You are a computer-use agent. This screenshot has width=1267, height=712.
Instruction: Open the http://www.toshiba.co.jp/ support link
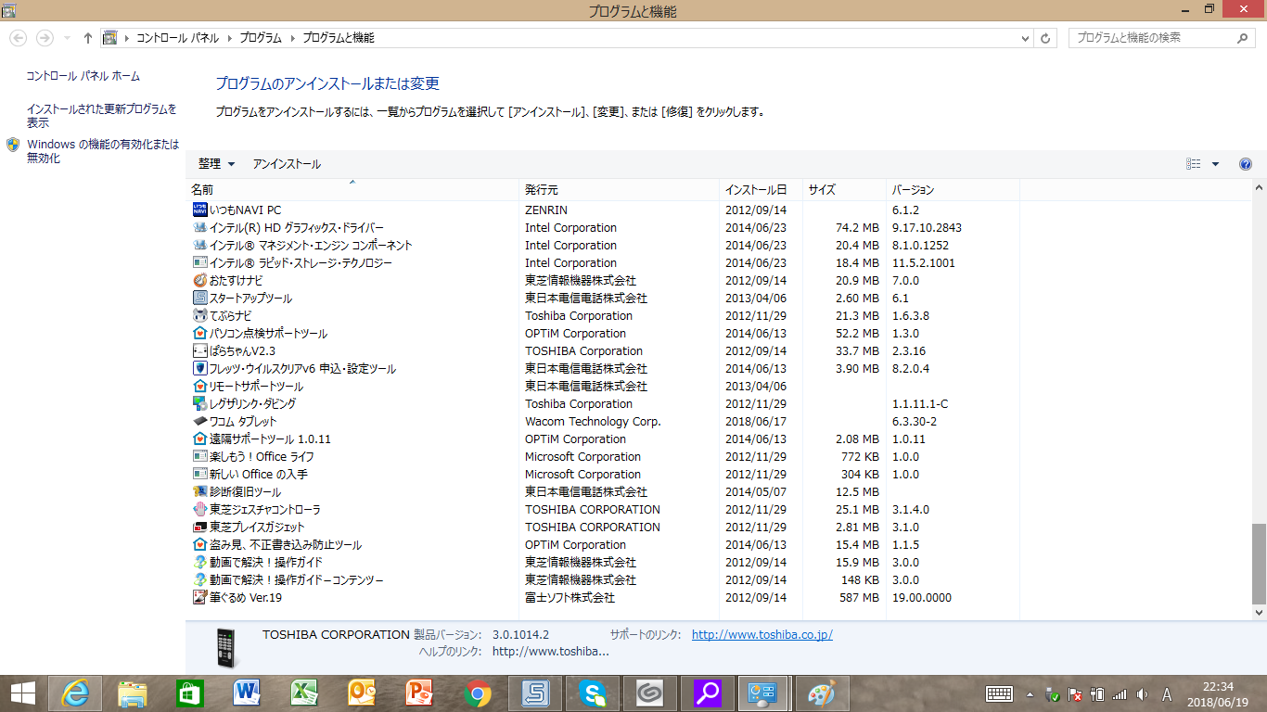[x=762, y=634]
